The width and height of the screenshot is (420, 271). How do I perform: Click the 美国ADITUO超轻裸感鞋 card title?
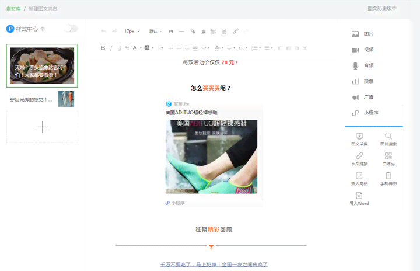[191, 113]
